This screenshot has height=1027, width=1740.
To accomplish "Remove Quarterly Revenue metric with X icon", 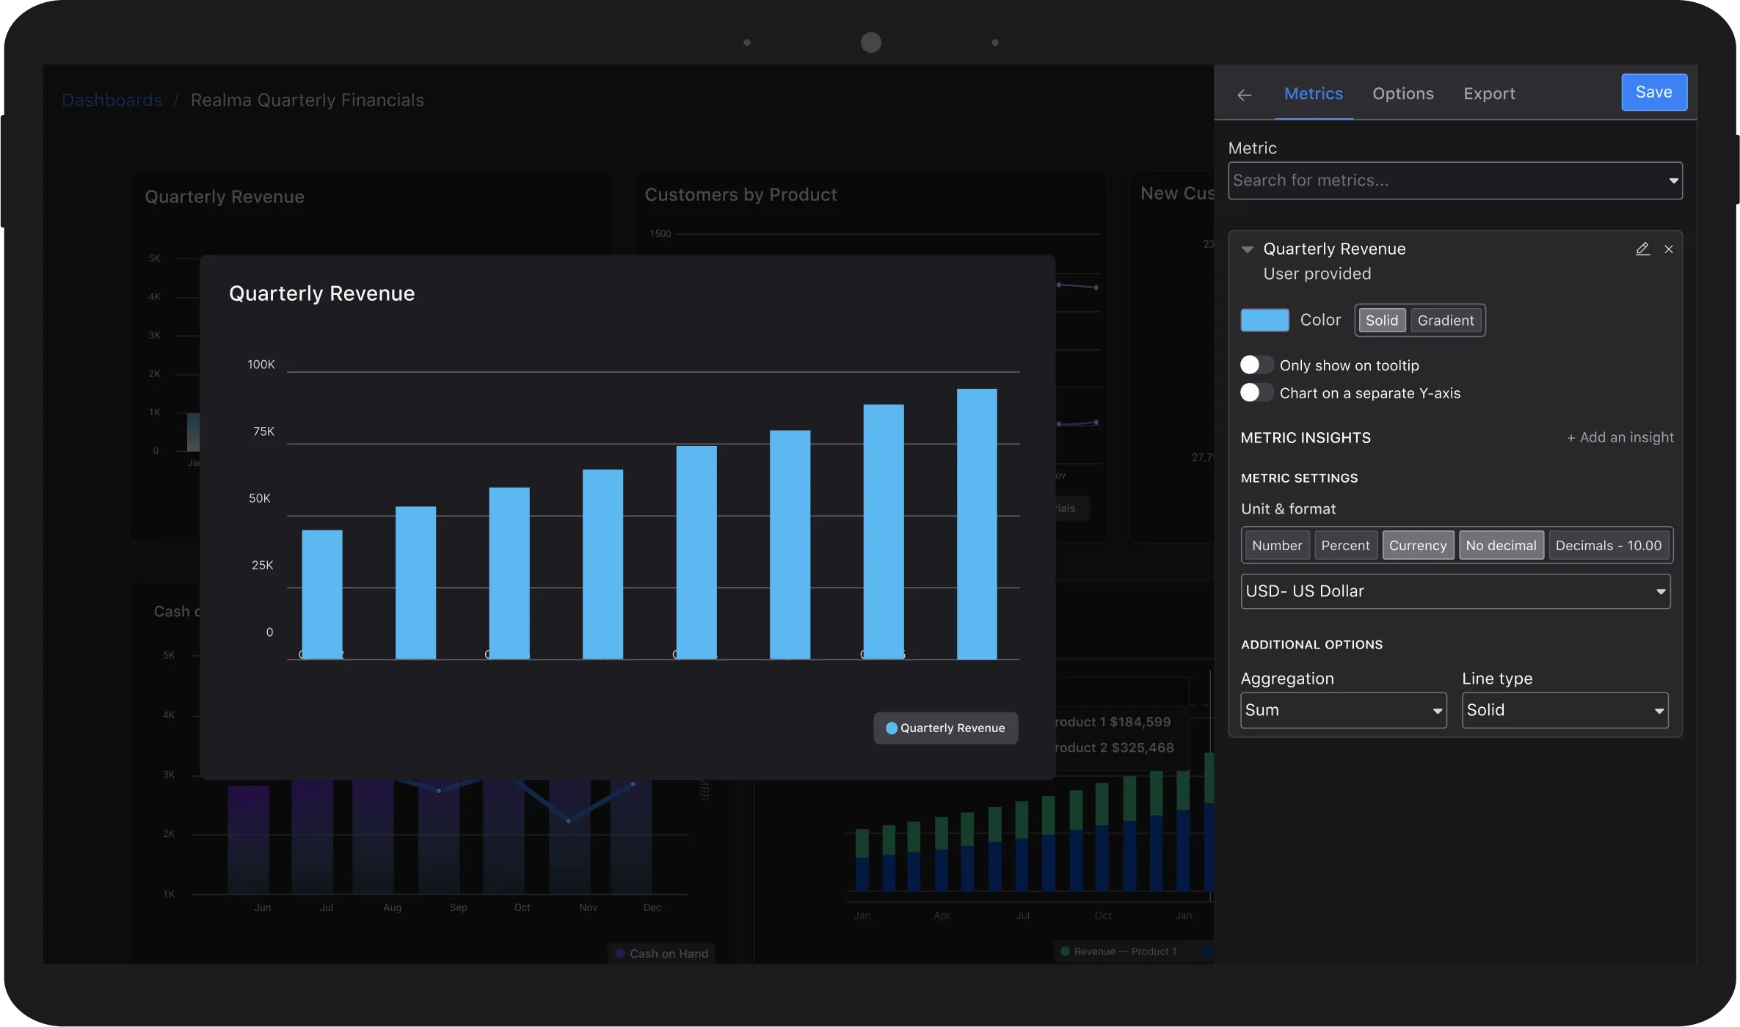I will pos(1669,249).
